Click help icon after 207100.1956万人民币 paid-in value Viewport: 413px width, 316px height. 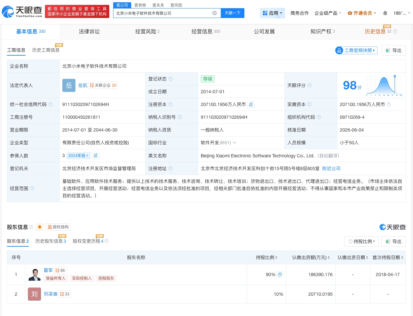(389, 104)
